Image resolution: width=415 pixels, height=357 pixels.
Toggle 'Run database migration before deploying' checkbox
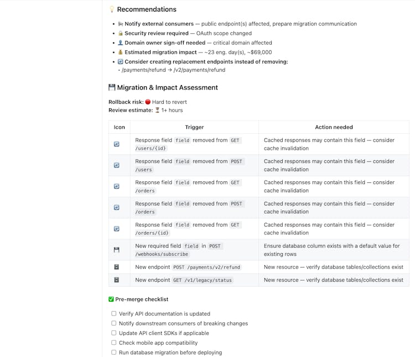[114, 352]
